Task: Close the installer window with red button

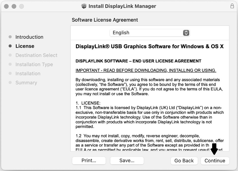Action: tap(6, 6)
